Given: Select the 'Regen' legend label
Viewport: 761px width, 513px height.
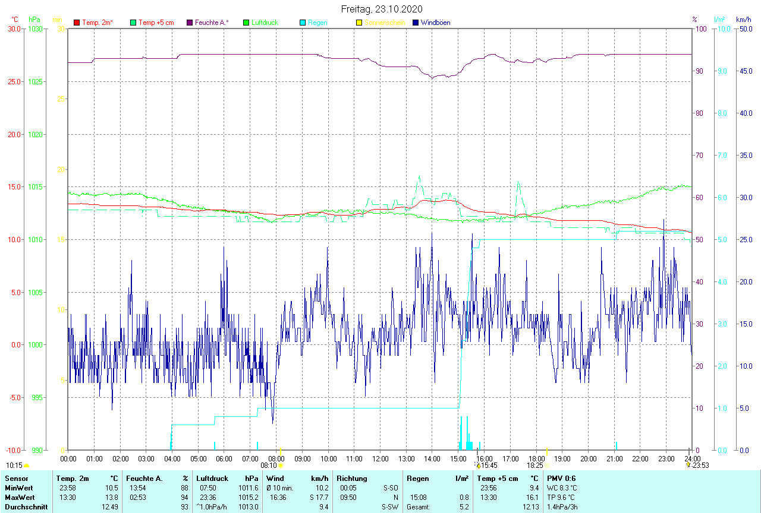Looking at the screenshot, I should pyautogui.click(x=317, y=23).
